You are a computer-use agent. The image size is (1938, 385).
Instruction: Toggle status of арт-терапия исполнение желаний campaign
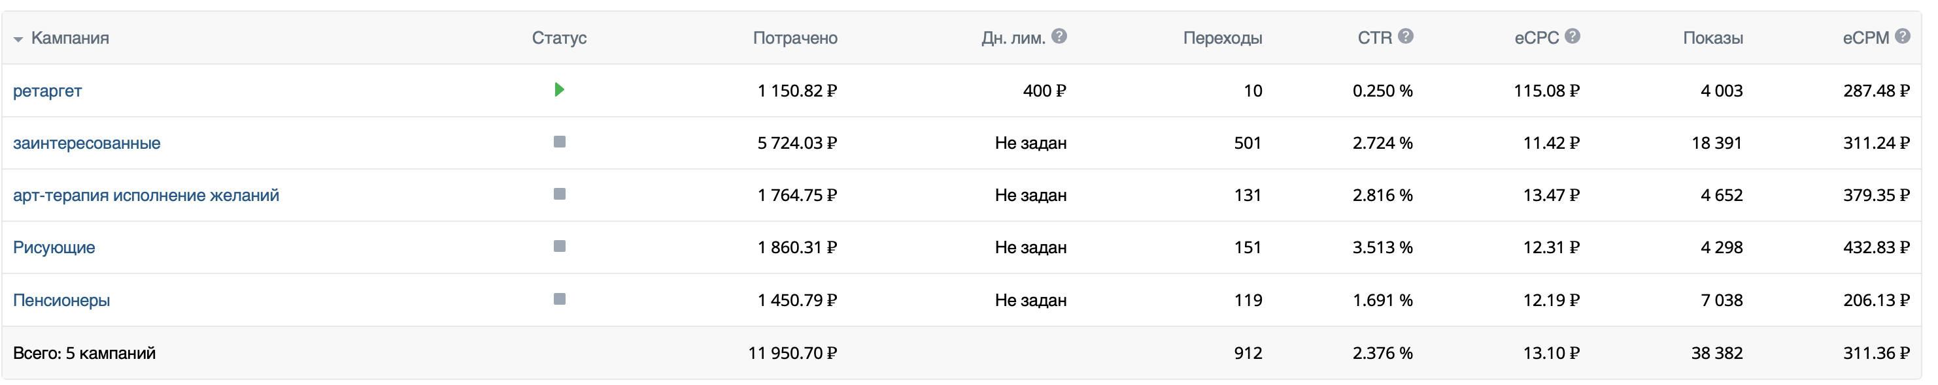[560, 195]
